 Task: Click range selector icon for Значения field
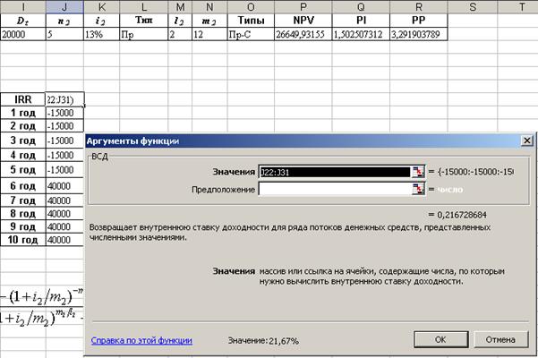pyautogui.click(x=416, y=172)
